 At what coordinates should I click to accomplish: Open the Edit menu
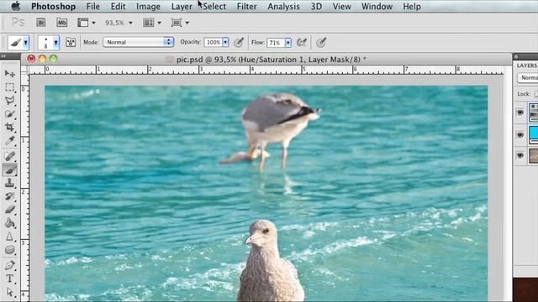point(118,7)
